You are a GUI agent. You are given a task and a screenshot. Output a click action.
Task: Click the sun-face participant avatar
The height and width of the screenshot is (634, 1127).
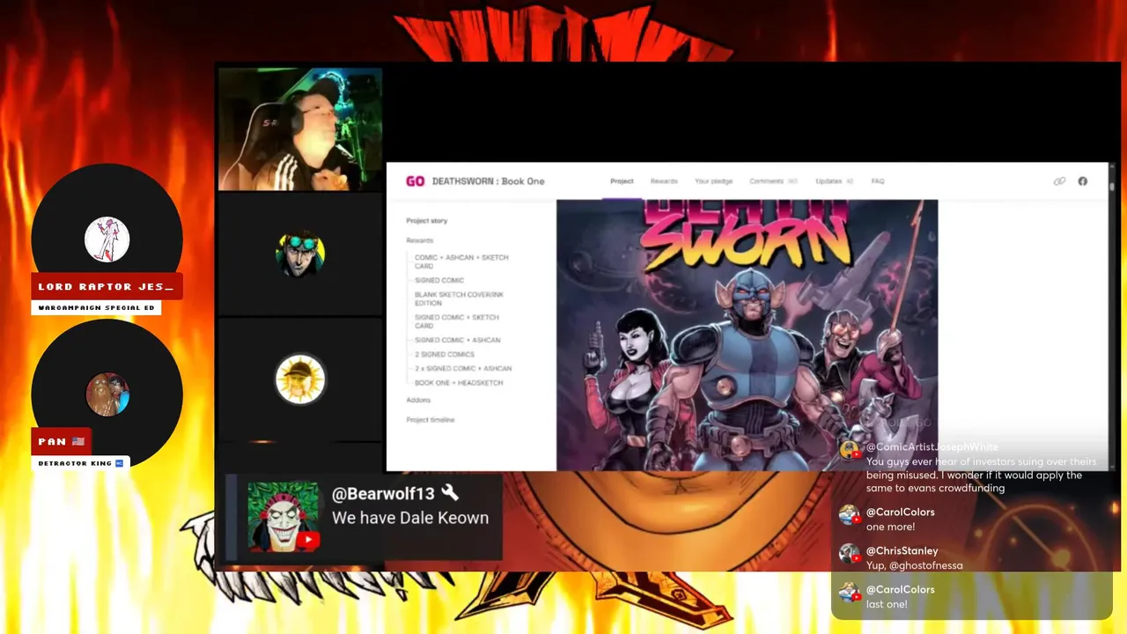click(300, 380)
